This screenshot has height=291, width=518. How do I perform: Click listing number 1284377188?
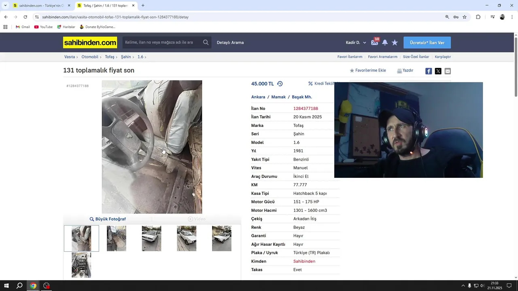306,109
